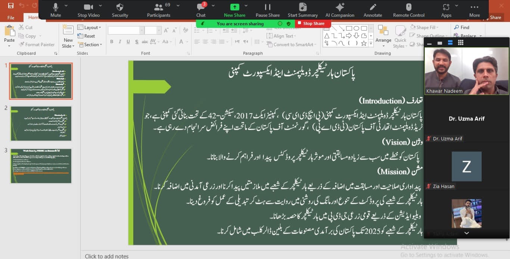Image resolution: width=510 pixels, height=259 pixels.
Task: Click the Reset slide button
Action: 87,36
